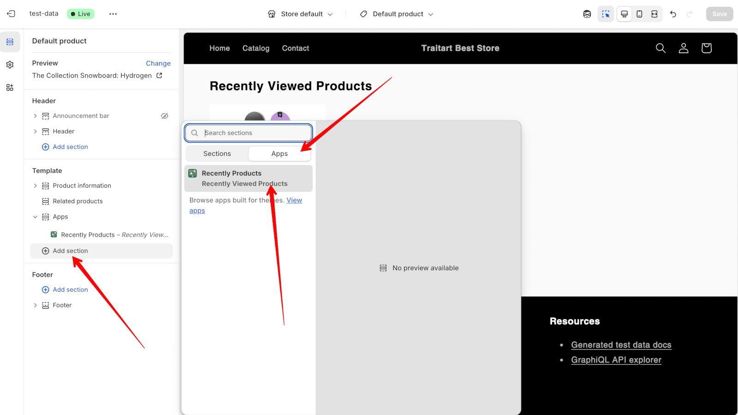
Task: Toggle Announcement bar visibility eye icon
Action: pyautogui.click(x=164, y=116)
